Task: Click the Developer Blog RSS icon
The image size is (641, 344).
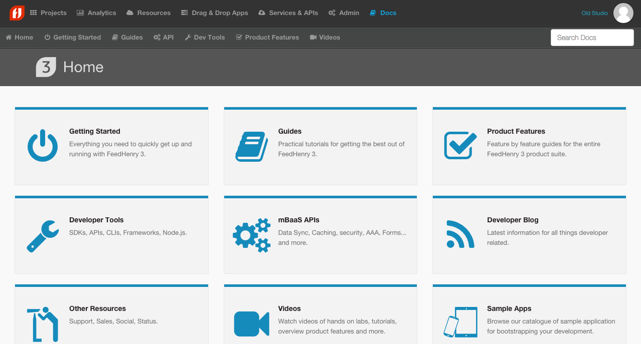Action: pyautogui.click(x=460, y=234)
